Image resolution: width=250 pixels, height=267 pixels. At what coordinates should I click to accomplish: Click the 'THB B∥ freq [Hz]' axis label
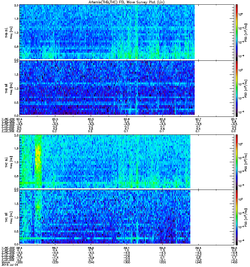[x=9, y=88]
